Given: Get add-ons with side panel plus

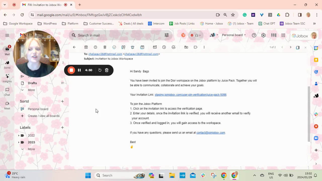Looking at the screenshot, I should click(x=316, y=150).
